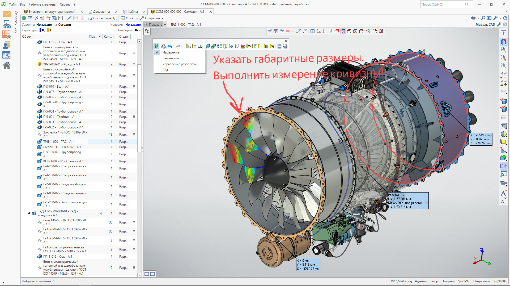
Task: Select Управление разборкой menu entry
Action: coord(179,64)
